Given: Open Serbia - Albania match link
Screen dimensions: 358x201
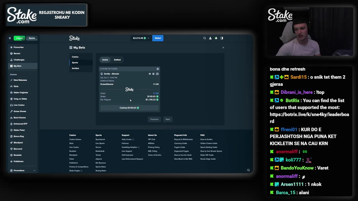Looking at the screenshot, I should pos(111,74).
